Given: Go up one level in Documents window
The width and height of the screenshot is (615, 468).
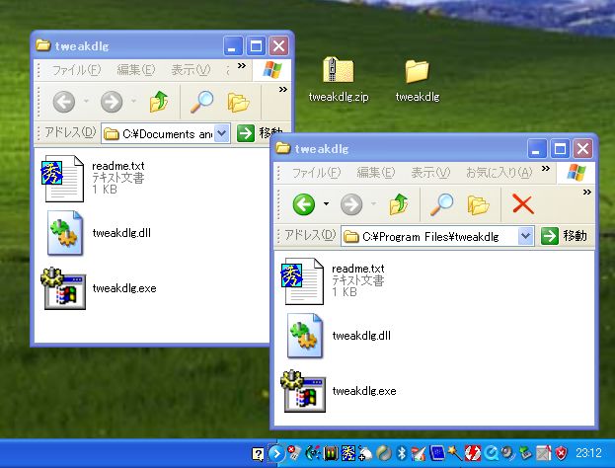Looking at the screenshot, I should coord(159,102).
